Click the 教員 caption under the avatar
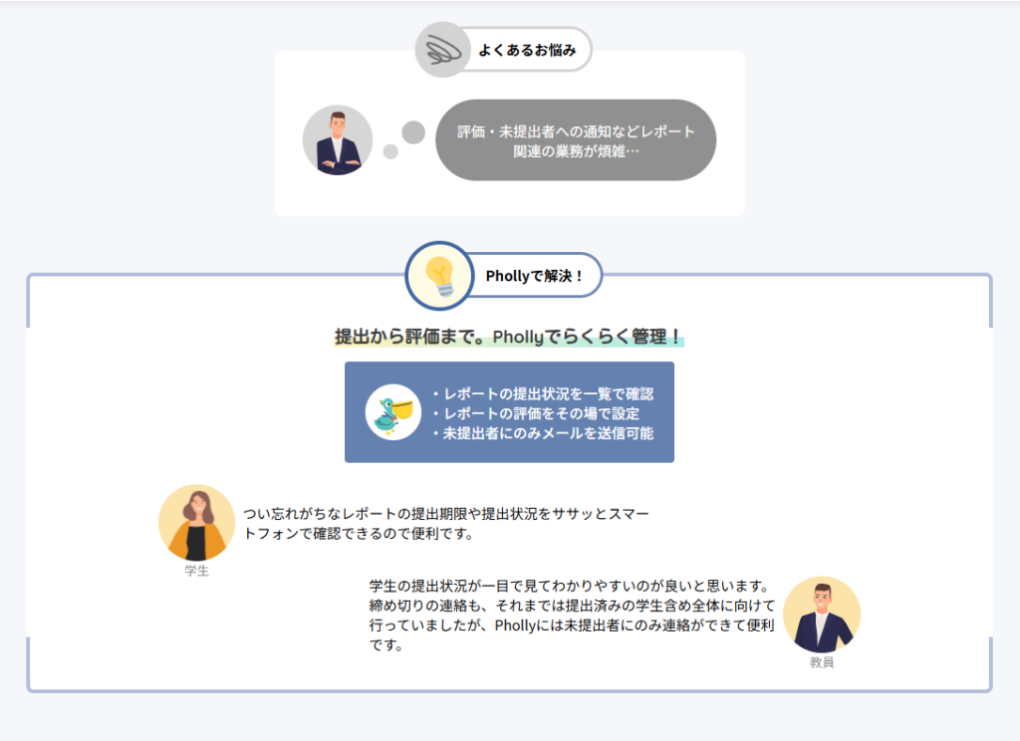This screenshot has width=1020, height=741. (x=822, y=662)
